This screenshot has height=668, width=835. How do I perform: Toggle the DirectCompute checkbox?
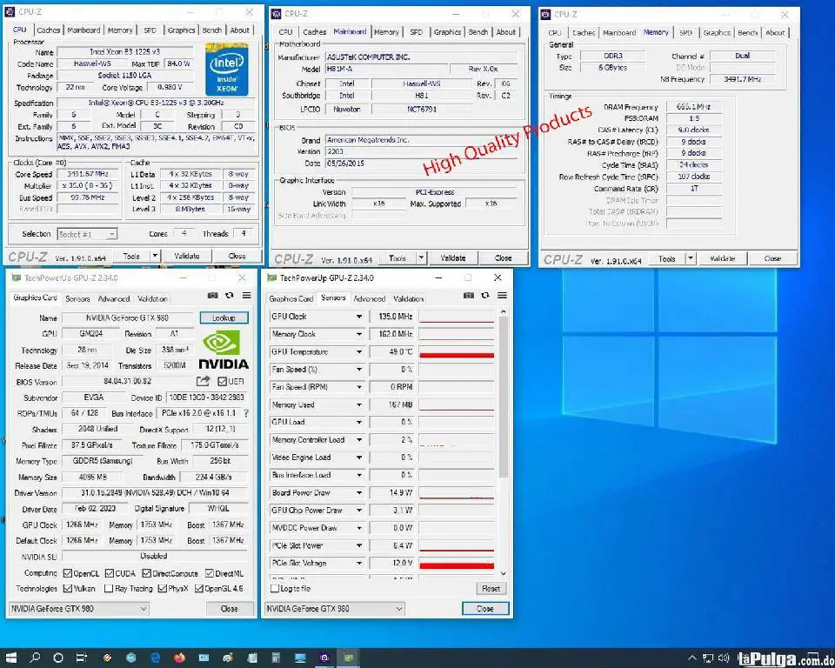146,573
